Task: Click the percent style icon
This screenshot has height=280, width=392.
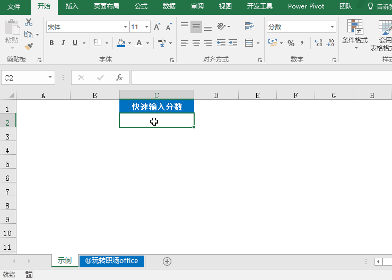Action: 291,43
